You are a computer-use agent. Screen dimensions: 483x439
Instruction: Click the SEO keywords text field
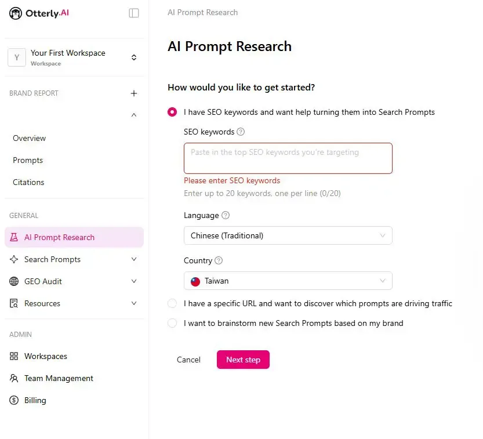coord(288,158)
